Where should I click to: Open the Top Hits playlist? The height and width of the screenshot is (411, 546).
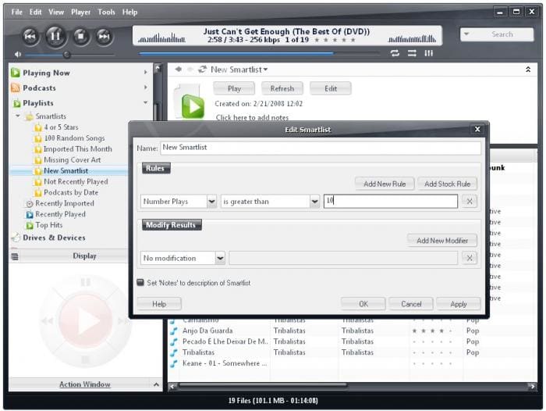click(x=48, y=225)
